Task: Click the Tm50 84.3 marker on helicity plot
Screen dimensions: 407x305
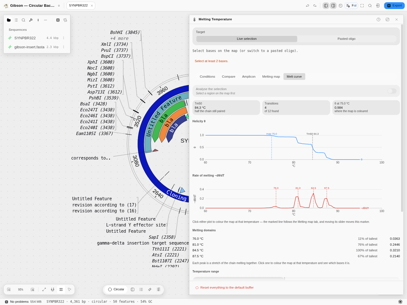Action: (x=313, y=134)
